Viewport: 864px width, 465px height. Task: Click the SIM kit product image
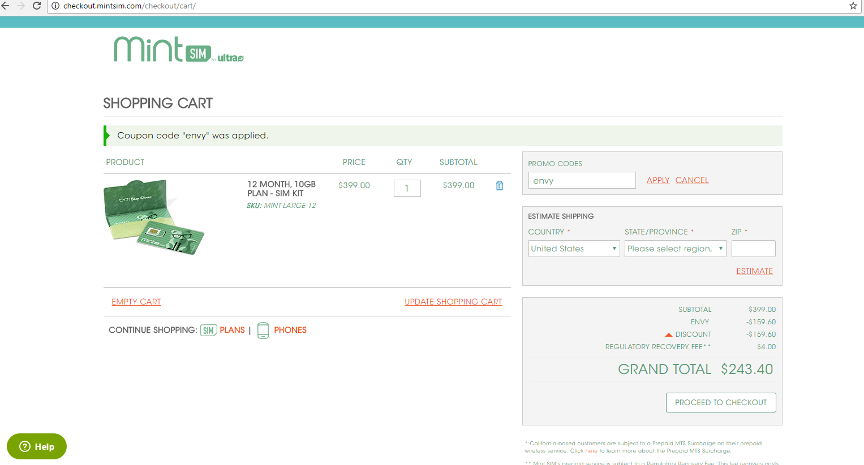pyautogui.click(x=154, y=218)
